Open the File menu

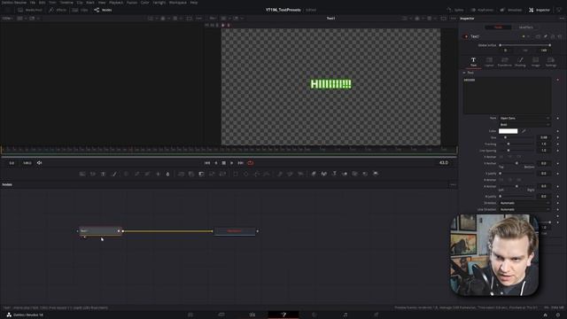[x=33, y=3]
